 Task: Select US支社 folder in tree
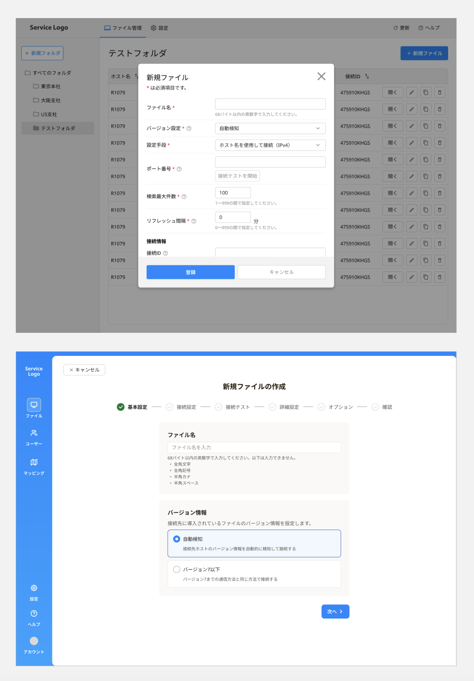(x=45, y=114)
